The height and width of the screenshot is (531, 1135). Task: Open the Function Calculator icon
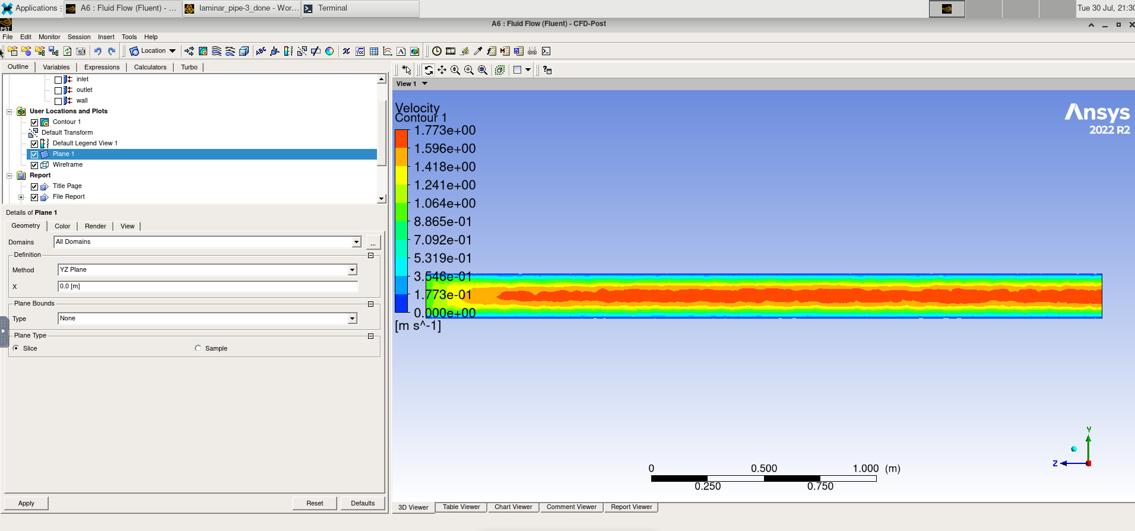492,51
